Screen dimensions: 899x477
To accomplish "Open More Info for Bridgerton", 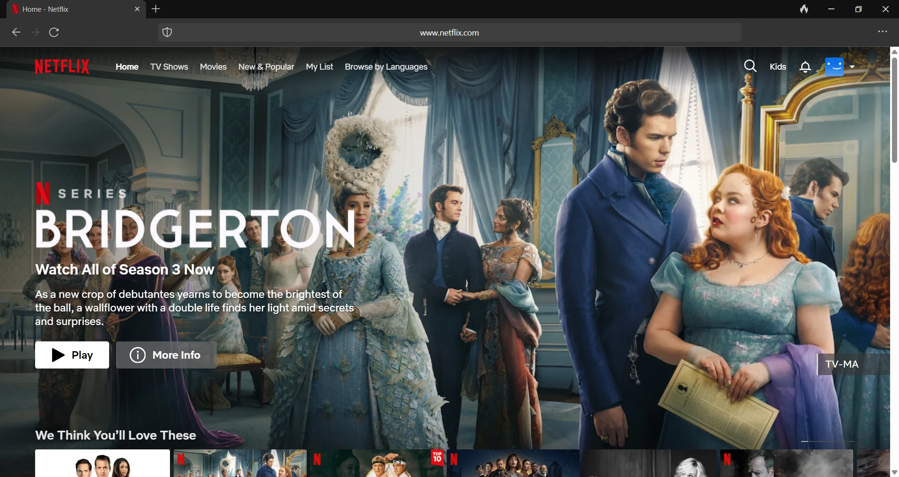I will pyautogui.click(x=166, y=355).
